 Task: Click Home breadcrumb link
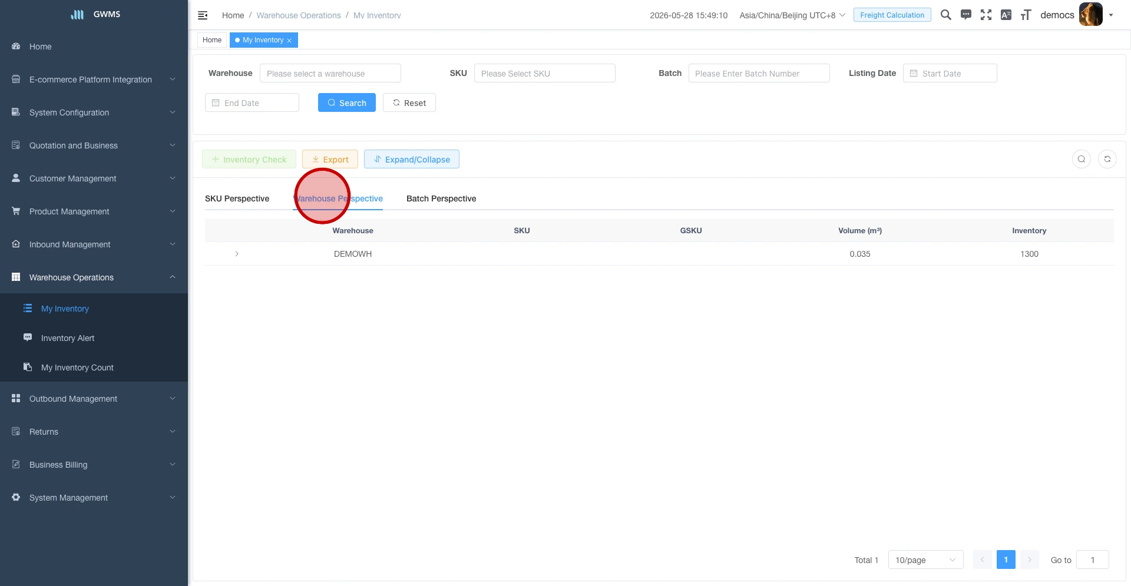click(233, 15)
